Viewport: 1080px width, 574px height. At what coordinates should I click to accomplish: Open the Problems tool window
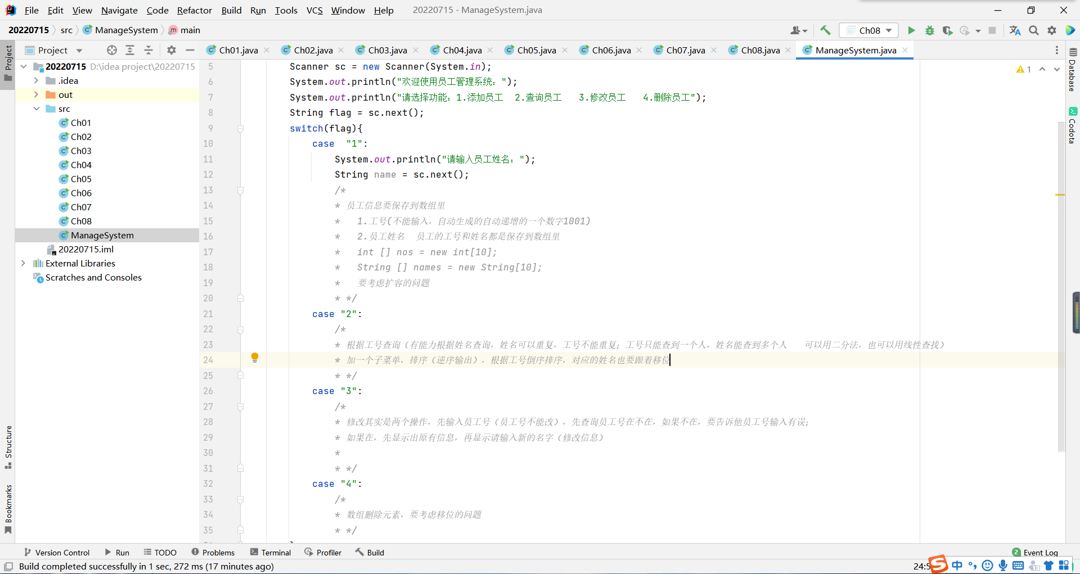pos(213,553)
